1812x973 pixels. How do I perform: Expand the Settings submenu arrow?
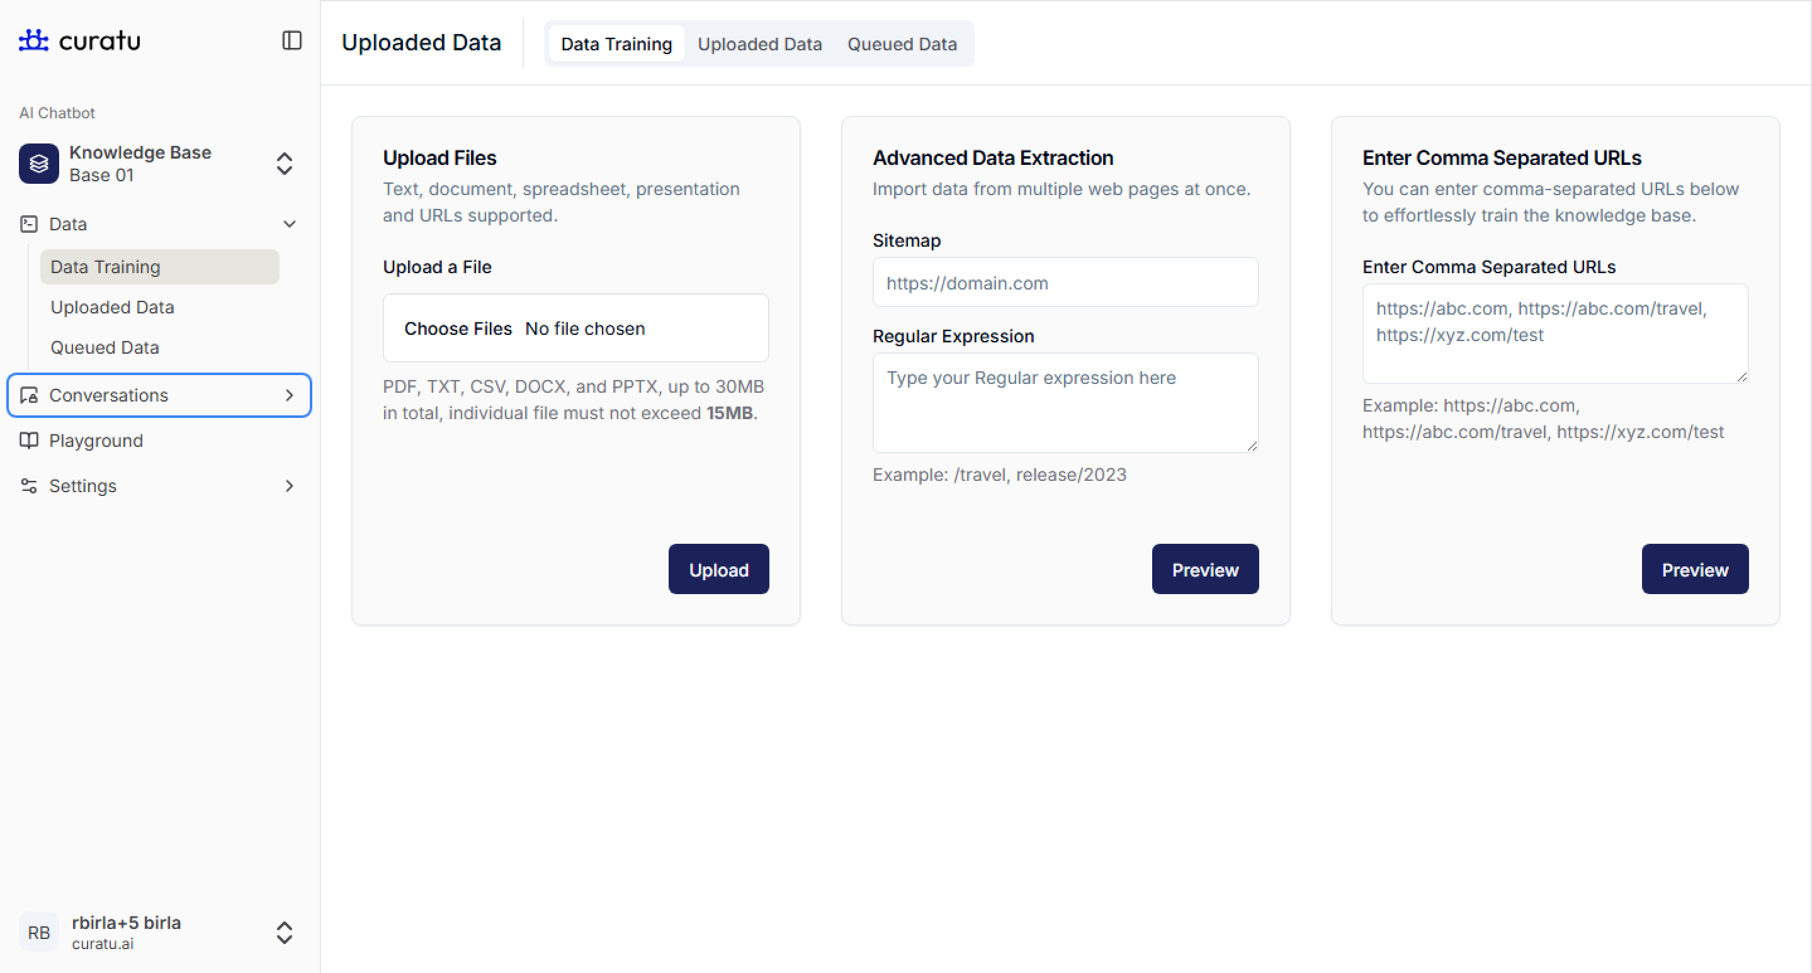(289, 486)
